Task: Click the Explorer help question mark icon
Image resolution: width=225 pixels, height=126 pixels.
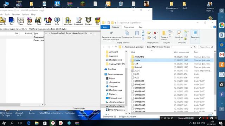Action: click(214, 27)
